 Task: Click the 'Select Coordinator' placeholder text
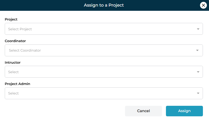(25, 50)
